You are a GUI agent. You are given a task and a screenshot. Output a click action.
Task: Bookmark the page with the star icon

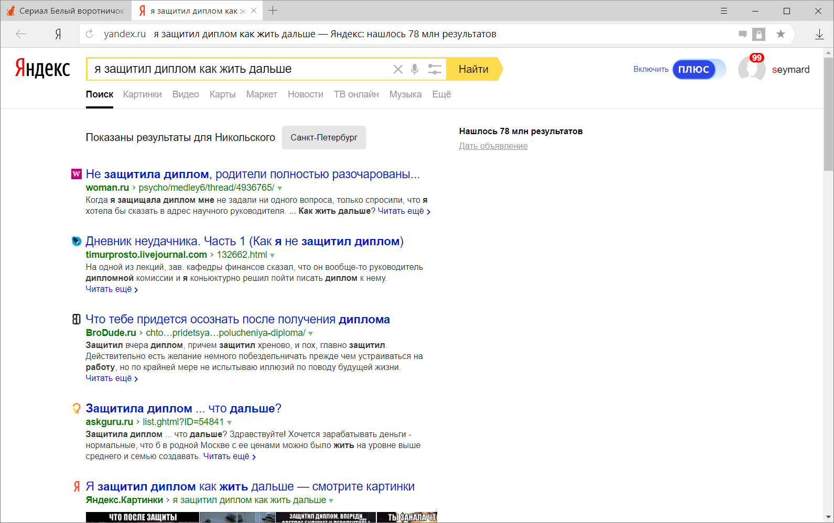coord(781,34)
